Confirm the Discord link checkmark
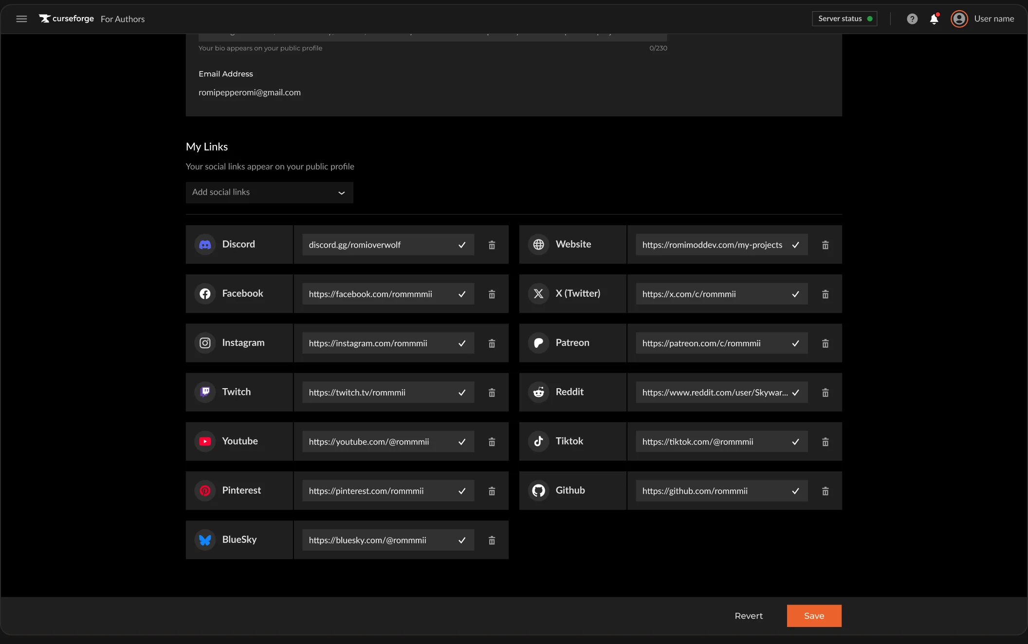The image size is (1028, 644). click(x=462, y=245)
